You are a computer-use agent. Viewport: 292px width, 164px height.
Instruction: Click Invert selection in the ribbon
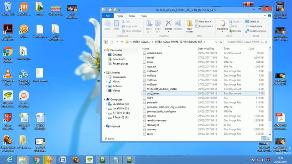(255, 31)
